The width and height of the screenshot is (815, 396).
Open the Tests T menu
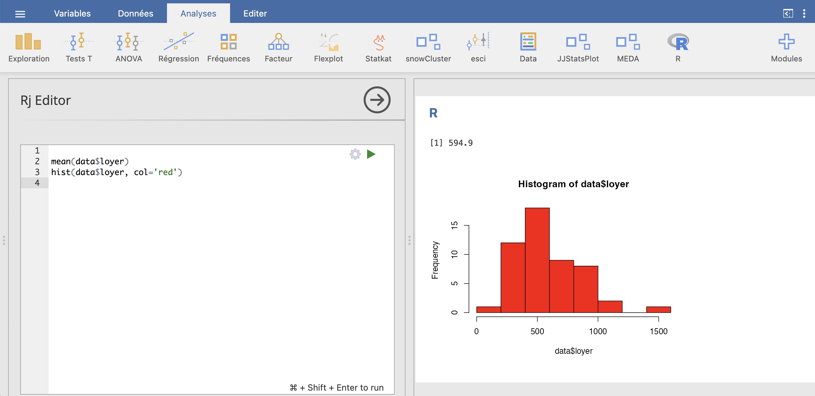[79, 48]
